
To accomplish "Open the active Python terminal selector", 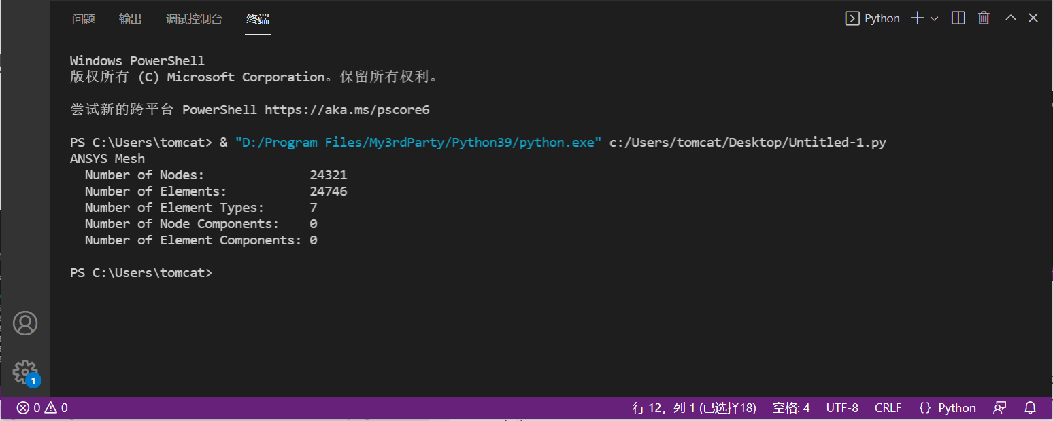I will pos(873,18).
